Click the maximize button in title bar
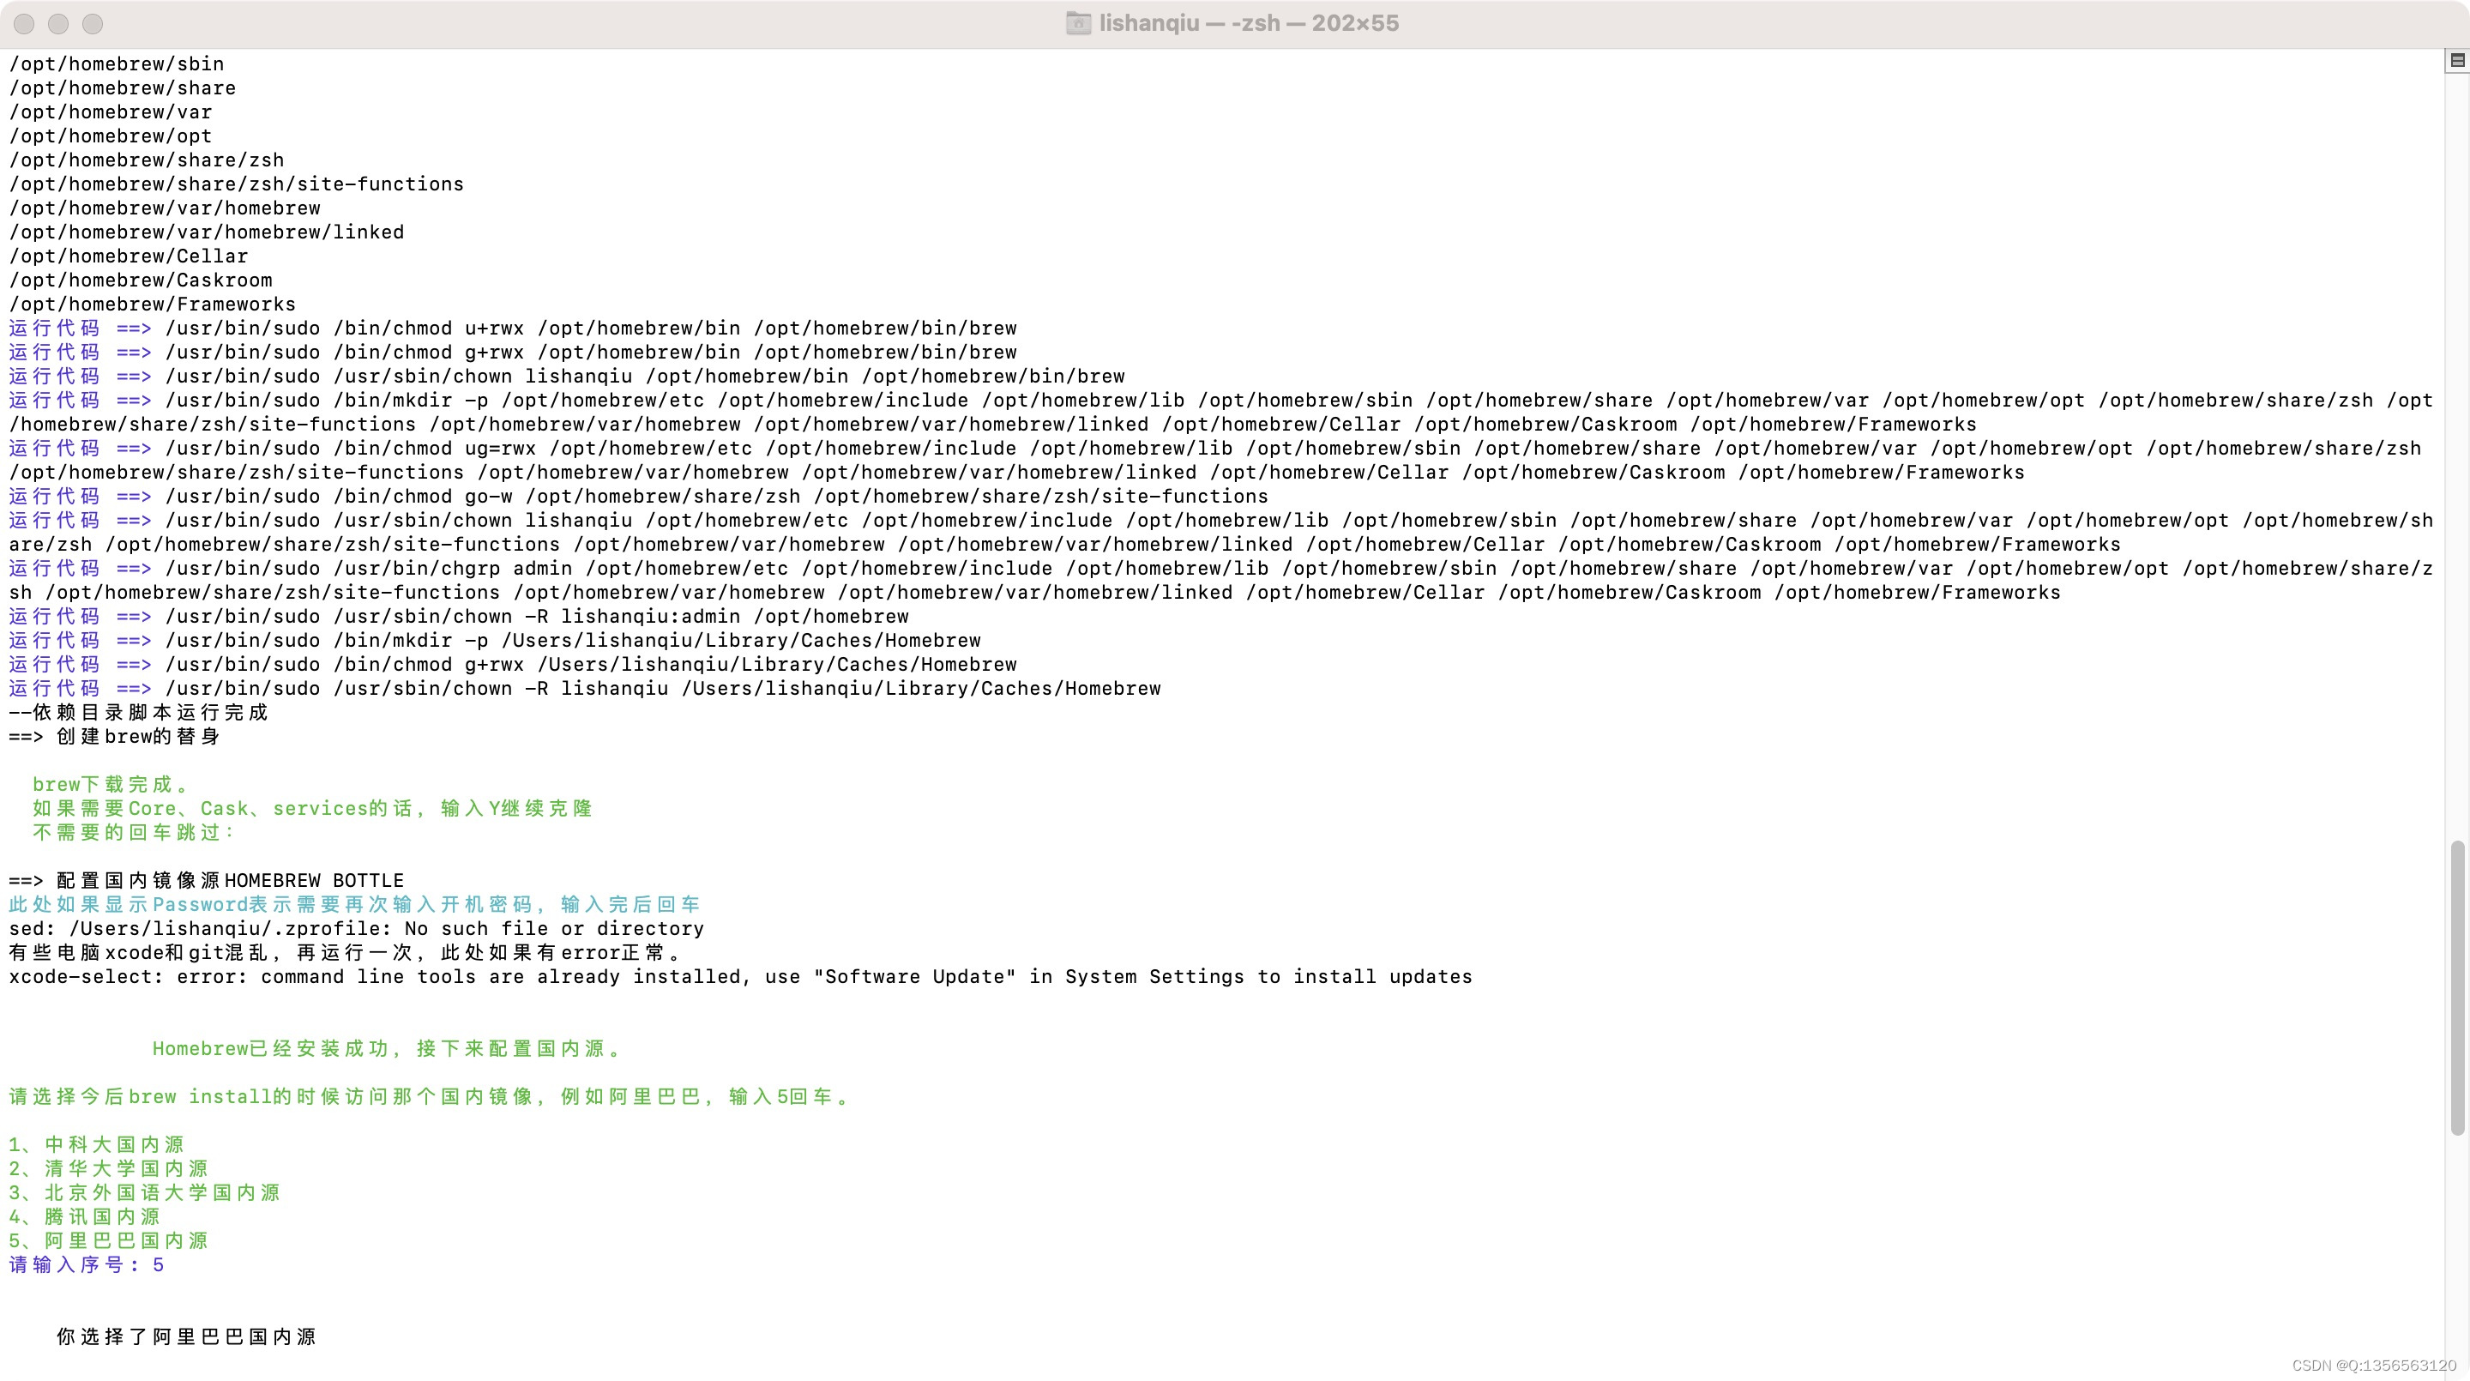The height and width of the screenshot is (1381, 2470). 92,22
